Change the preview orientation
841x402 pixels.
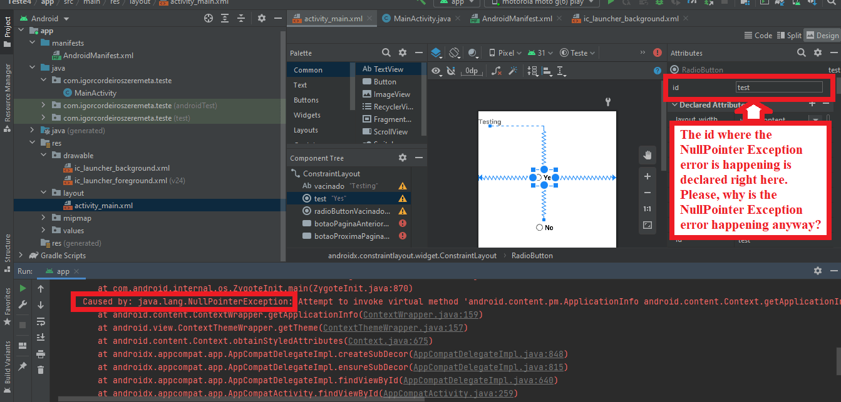point(455,53)
